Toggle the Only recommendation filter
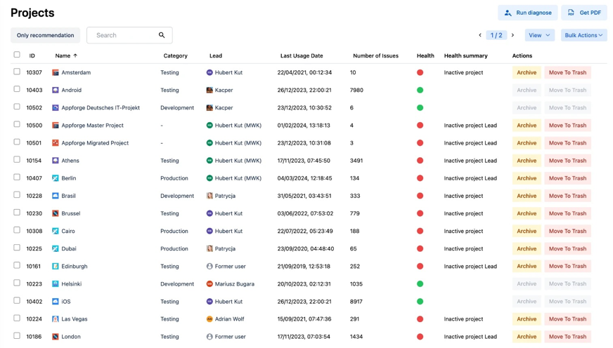 (x=45, y=35)
